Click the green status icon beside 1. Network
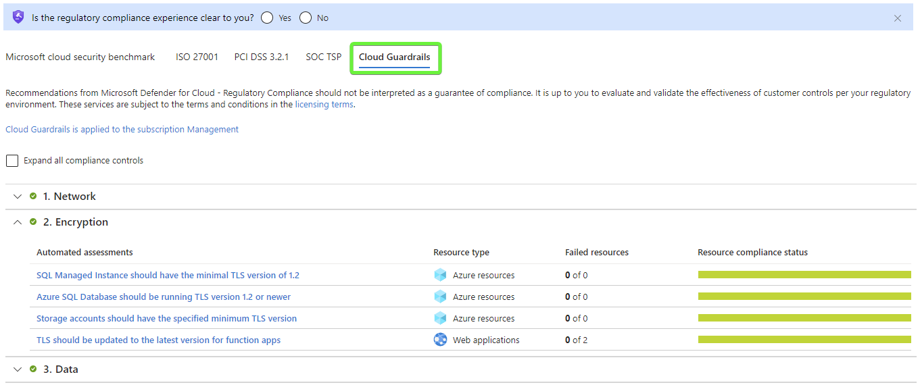The image size is (920, 385). (x=33, y=196)
